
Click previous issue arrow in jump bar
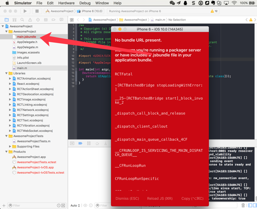246,20
